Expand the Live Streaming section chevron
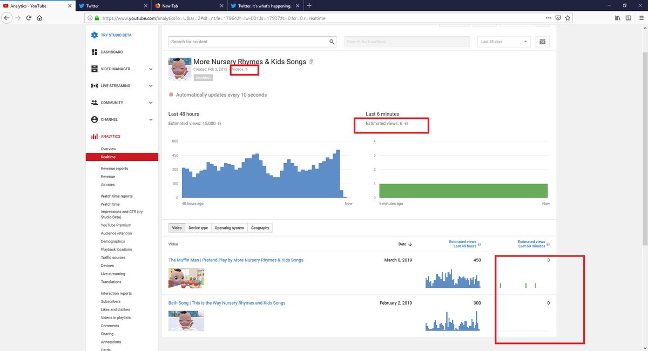The height and width of the screenshot is (351, 648). [151, 86]
